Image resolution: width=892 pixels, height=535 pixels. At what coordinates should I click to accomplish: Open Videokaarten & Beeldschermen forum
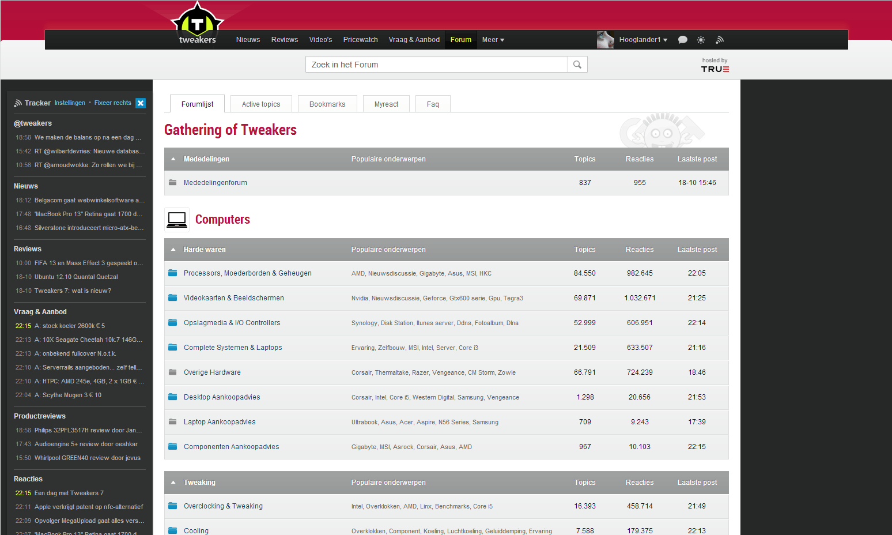pyautogui.click(x=234, y=298)
